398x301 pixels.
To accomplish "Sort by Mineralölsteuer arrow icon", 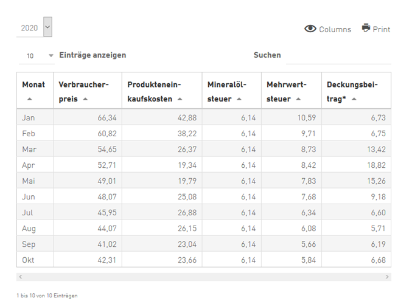I will point(239,99).
